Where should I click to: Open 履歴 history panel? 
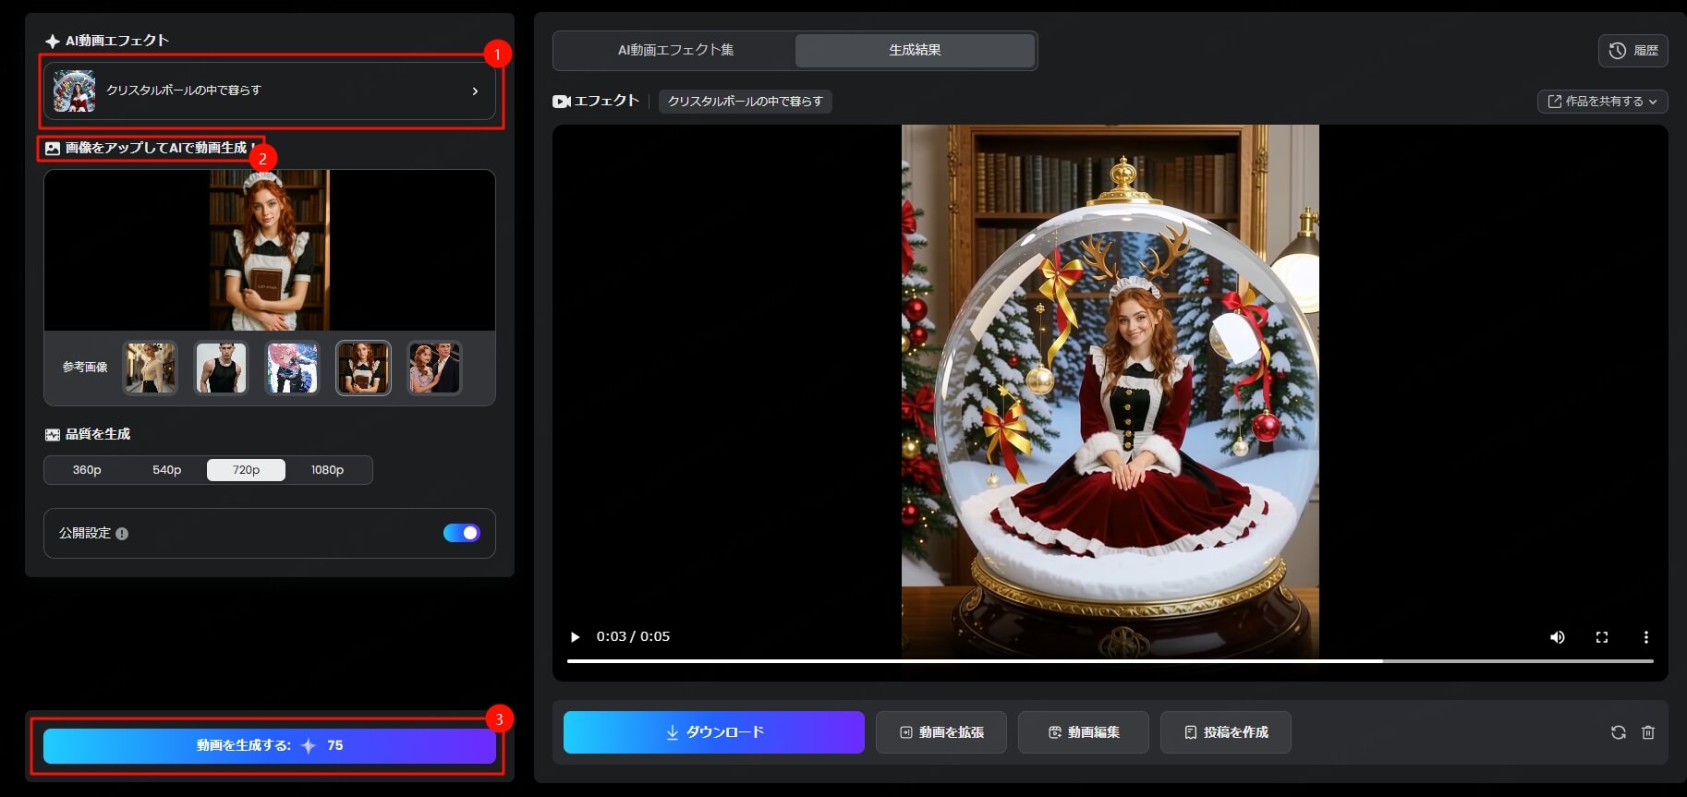tap(1632, 51)
